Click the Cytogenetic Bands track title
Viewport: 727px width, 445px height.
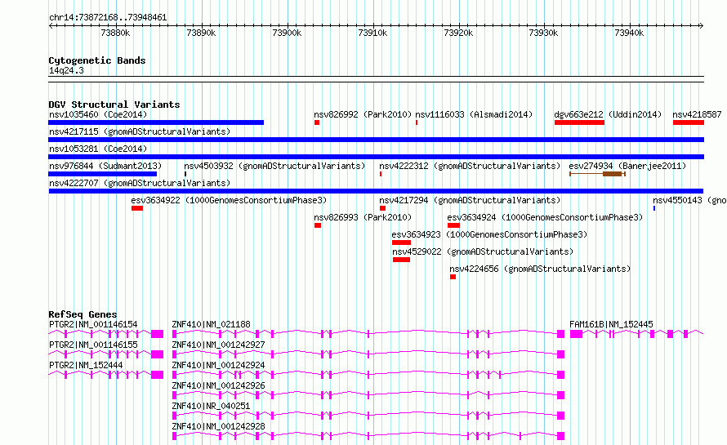click(97, 60)
